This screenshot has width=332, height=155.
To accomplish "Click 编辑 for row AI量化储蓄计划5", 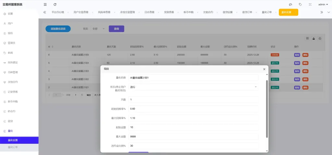I will [x=297, y=55].
